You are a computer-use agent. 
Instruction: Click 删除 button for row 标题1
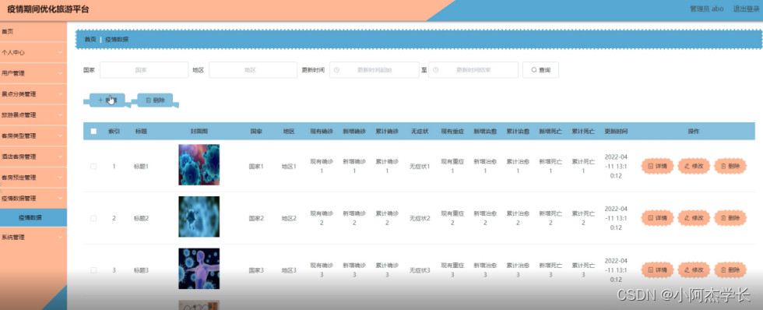coord(730,166)
